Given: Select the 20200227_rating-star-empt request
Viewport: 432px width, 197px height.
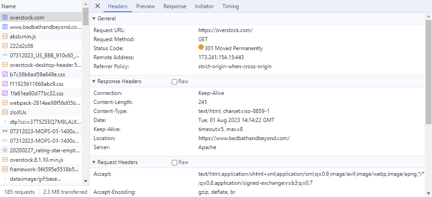Looking at the screenshot, I should pos(41,150).
